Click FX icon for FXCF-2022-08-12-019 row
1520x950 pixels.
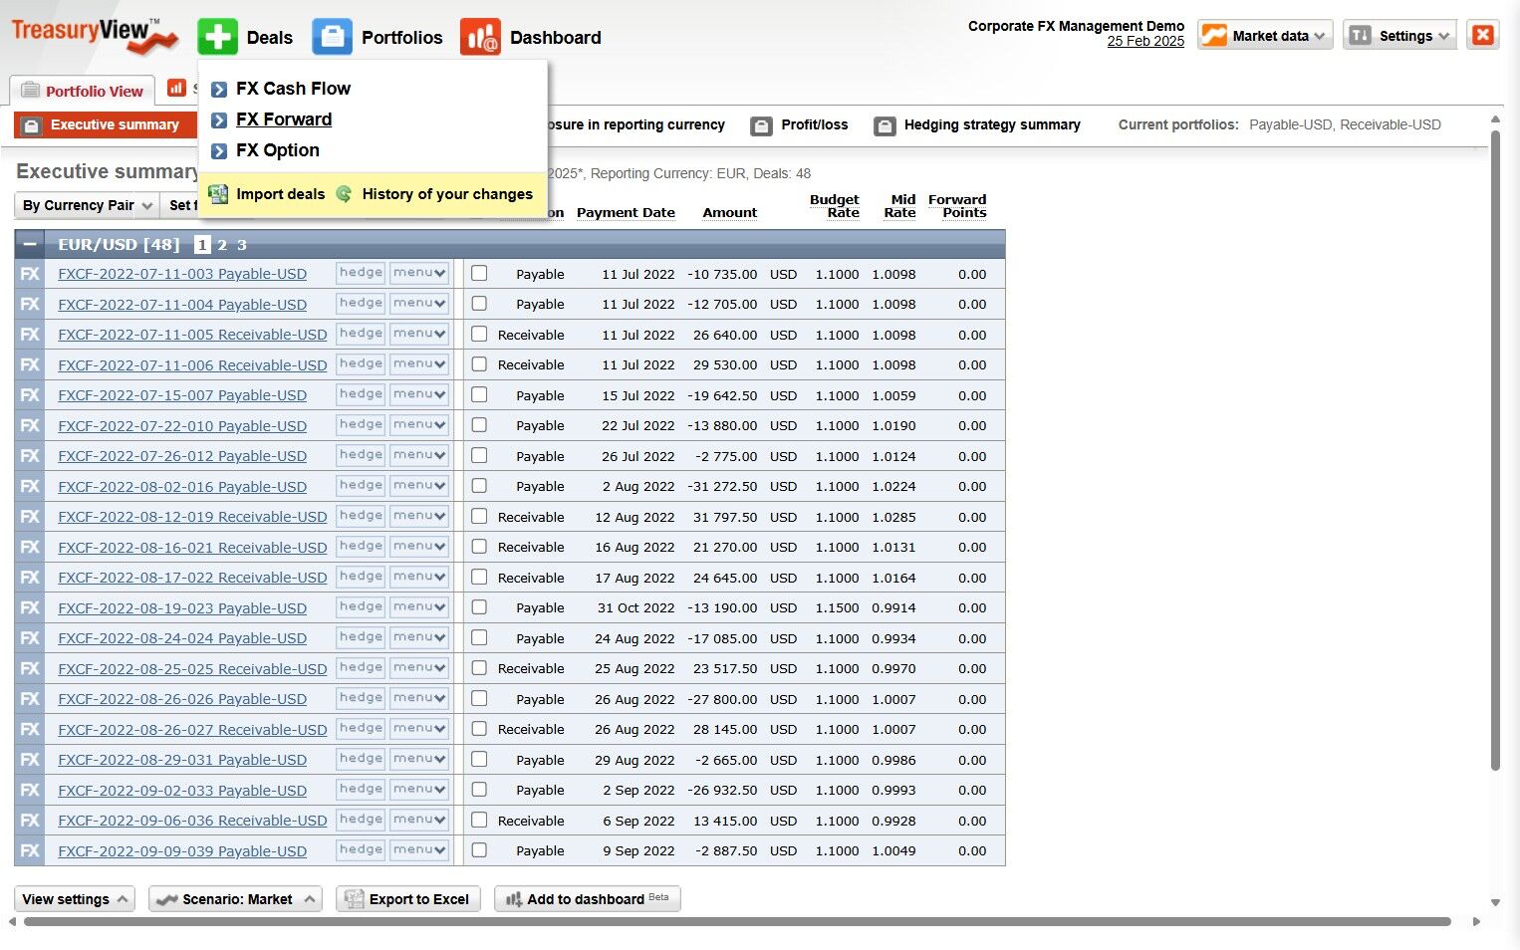pos(30,517)
